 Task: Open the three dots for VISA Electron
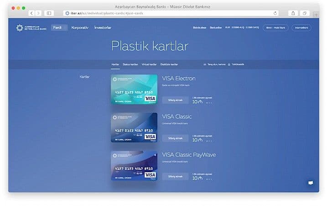pyautogui.click(x=209, y=103)
